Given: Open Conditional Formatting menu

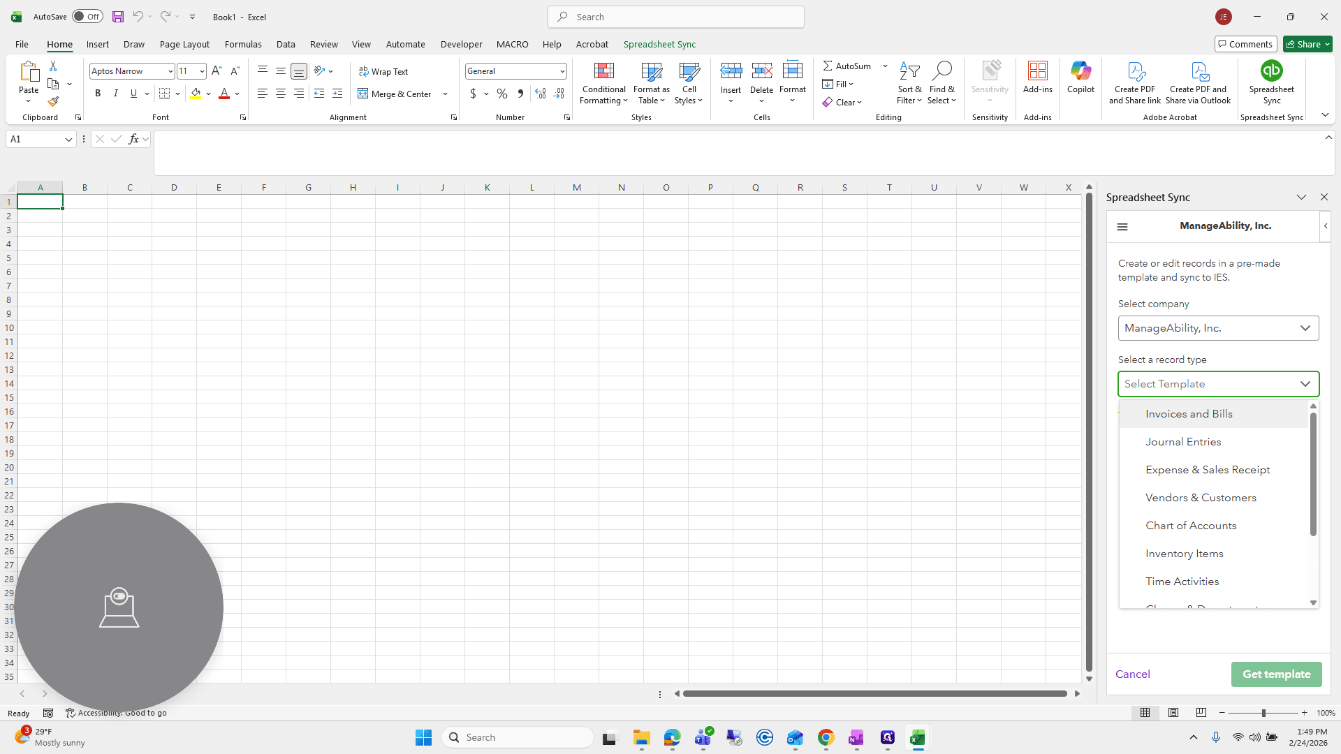Looking at the screenshot, I should (603, 83).
